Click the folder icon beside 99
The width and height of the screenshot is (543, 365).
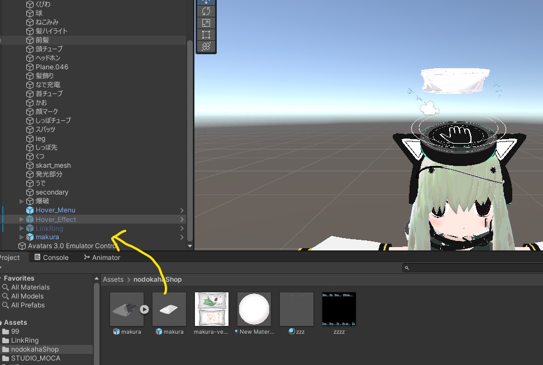click(x=6, y=331)
